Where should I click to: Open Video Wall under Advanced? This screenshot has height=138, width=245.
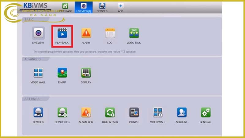click(x=38, y=73)
